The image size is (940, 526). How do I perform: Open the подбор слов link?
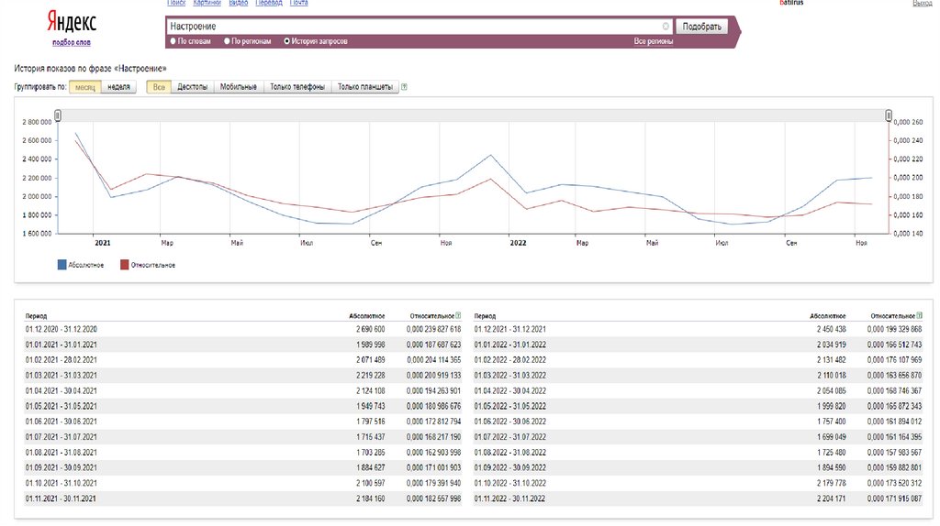point(71,42)
